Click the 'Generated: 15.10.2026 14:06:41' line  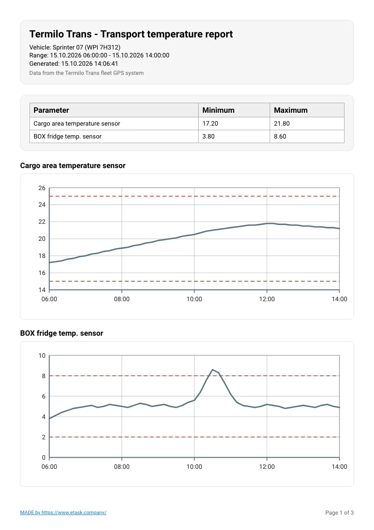(74, 64)
